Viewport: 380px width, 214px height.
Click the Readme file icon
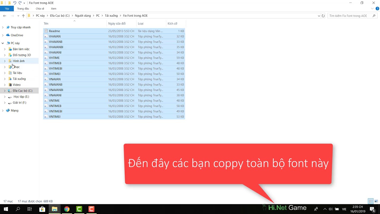point(46,31)
